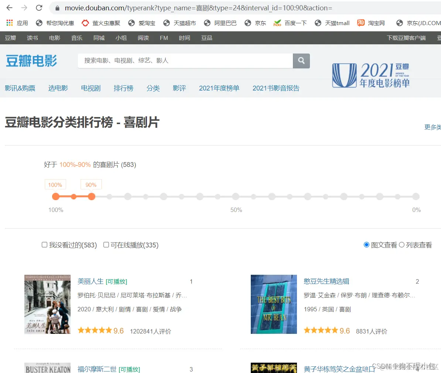The width and height of the screenshot is (441, 373).
Task: Click slider dot above the 50% label
Action: pyautogui.click(x=236, y=196)
